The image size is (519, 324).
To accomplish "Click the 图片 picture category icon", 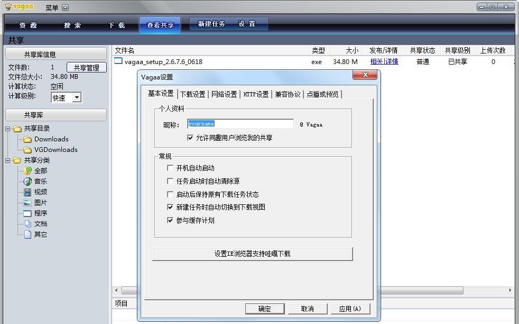I will 27,203.
